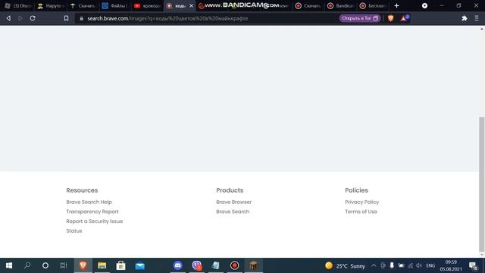Open the Brave hamburger menu
This screenshot has width=485, height=273.
(x=477, y=18)
